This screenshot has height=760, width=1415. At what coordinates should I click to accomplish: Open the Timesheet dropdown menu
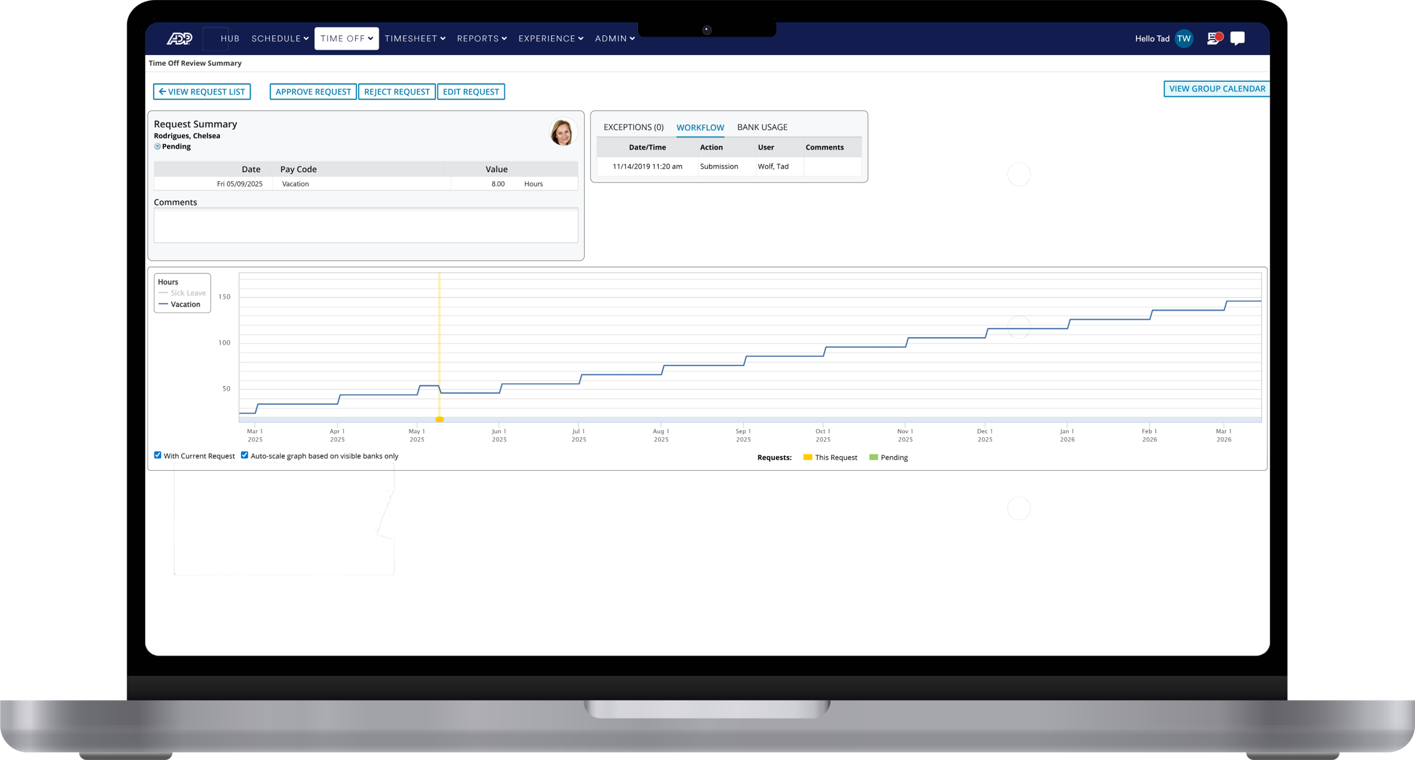[x=415, y=39]
